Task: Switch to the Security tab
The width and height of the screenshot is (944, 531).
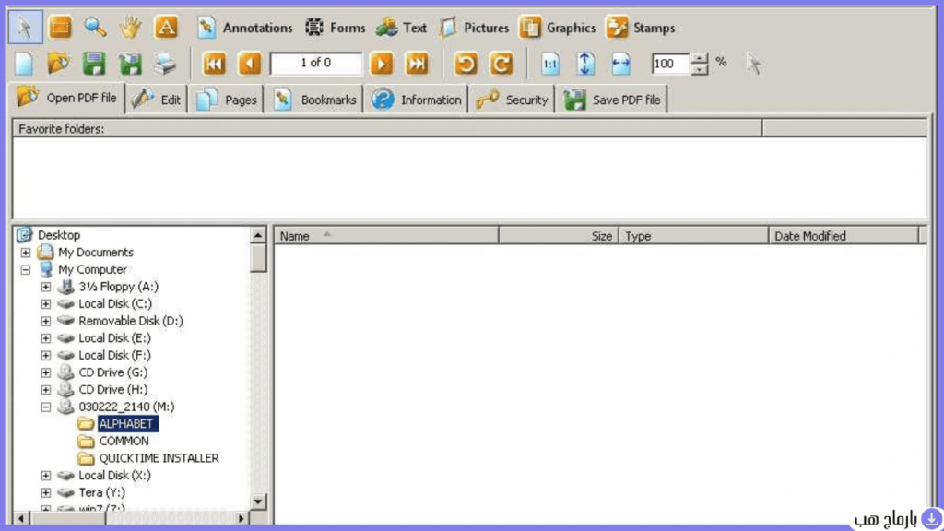Action: pyautogui.click(x=512, y=100)
